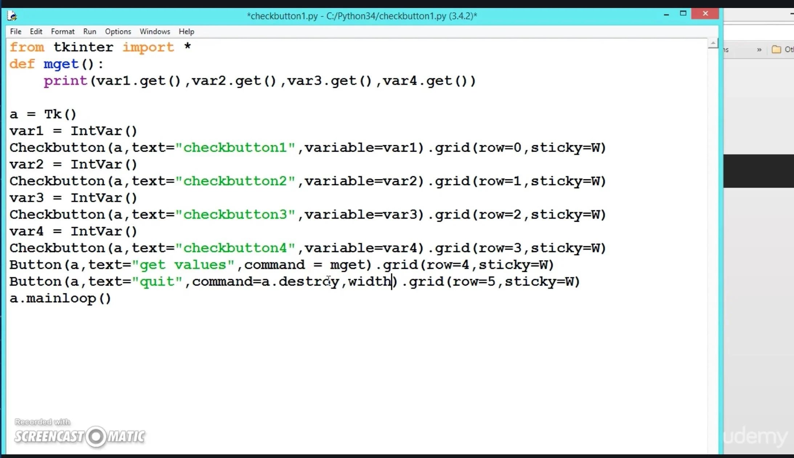The width and height of the screenshot is (794, 458).
Task: Minimize the checkbutton1.py IDLE window
Action: [x=666, y=15]
